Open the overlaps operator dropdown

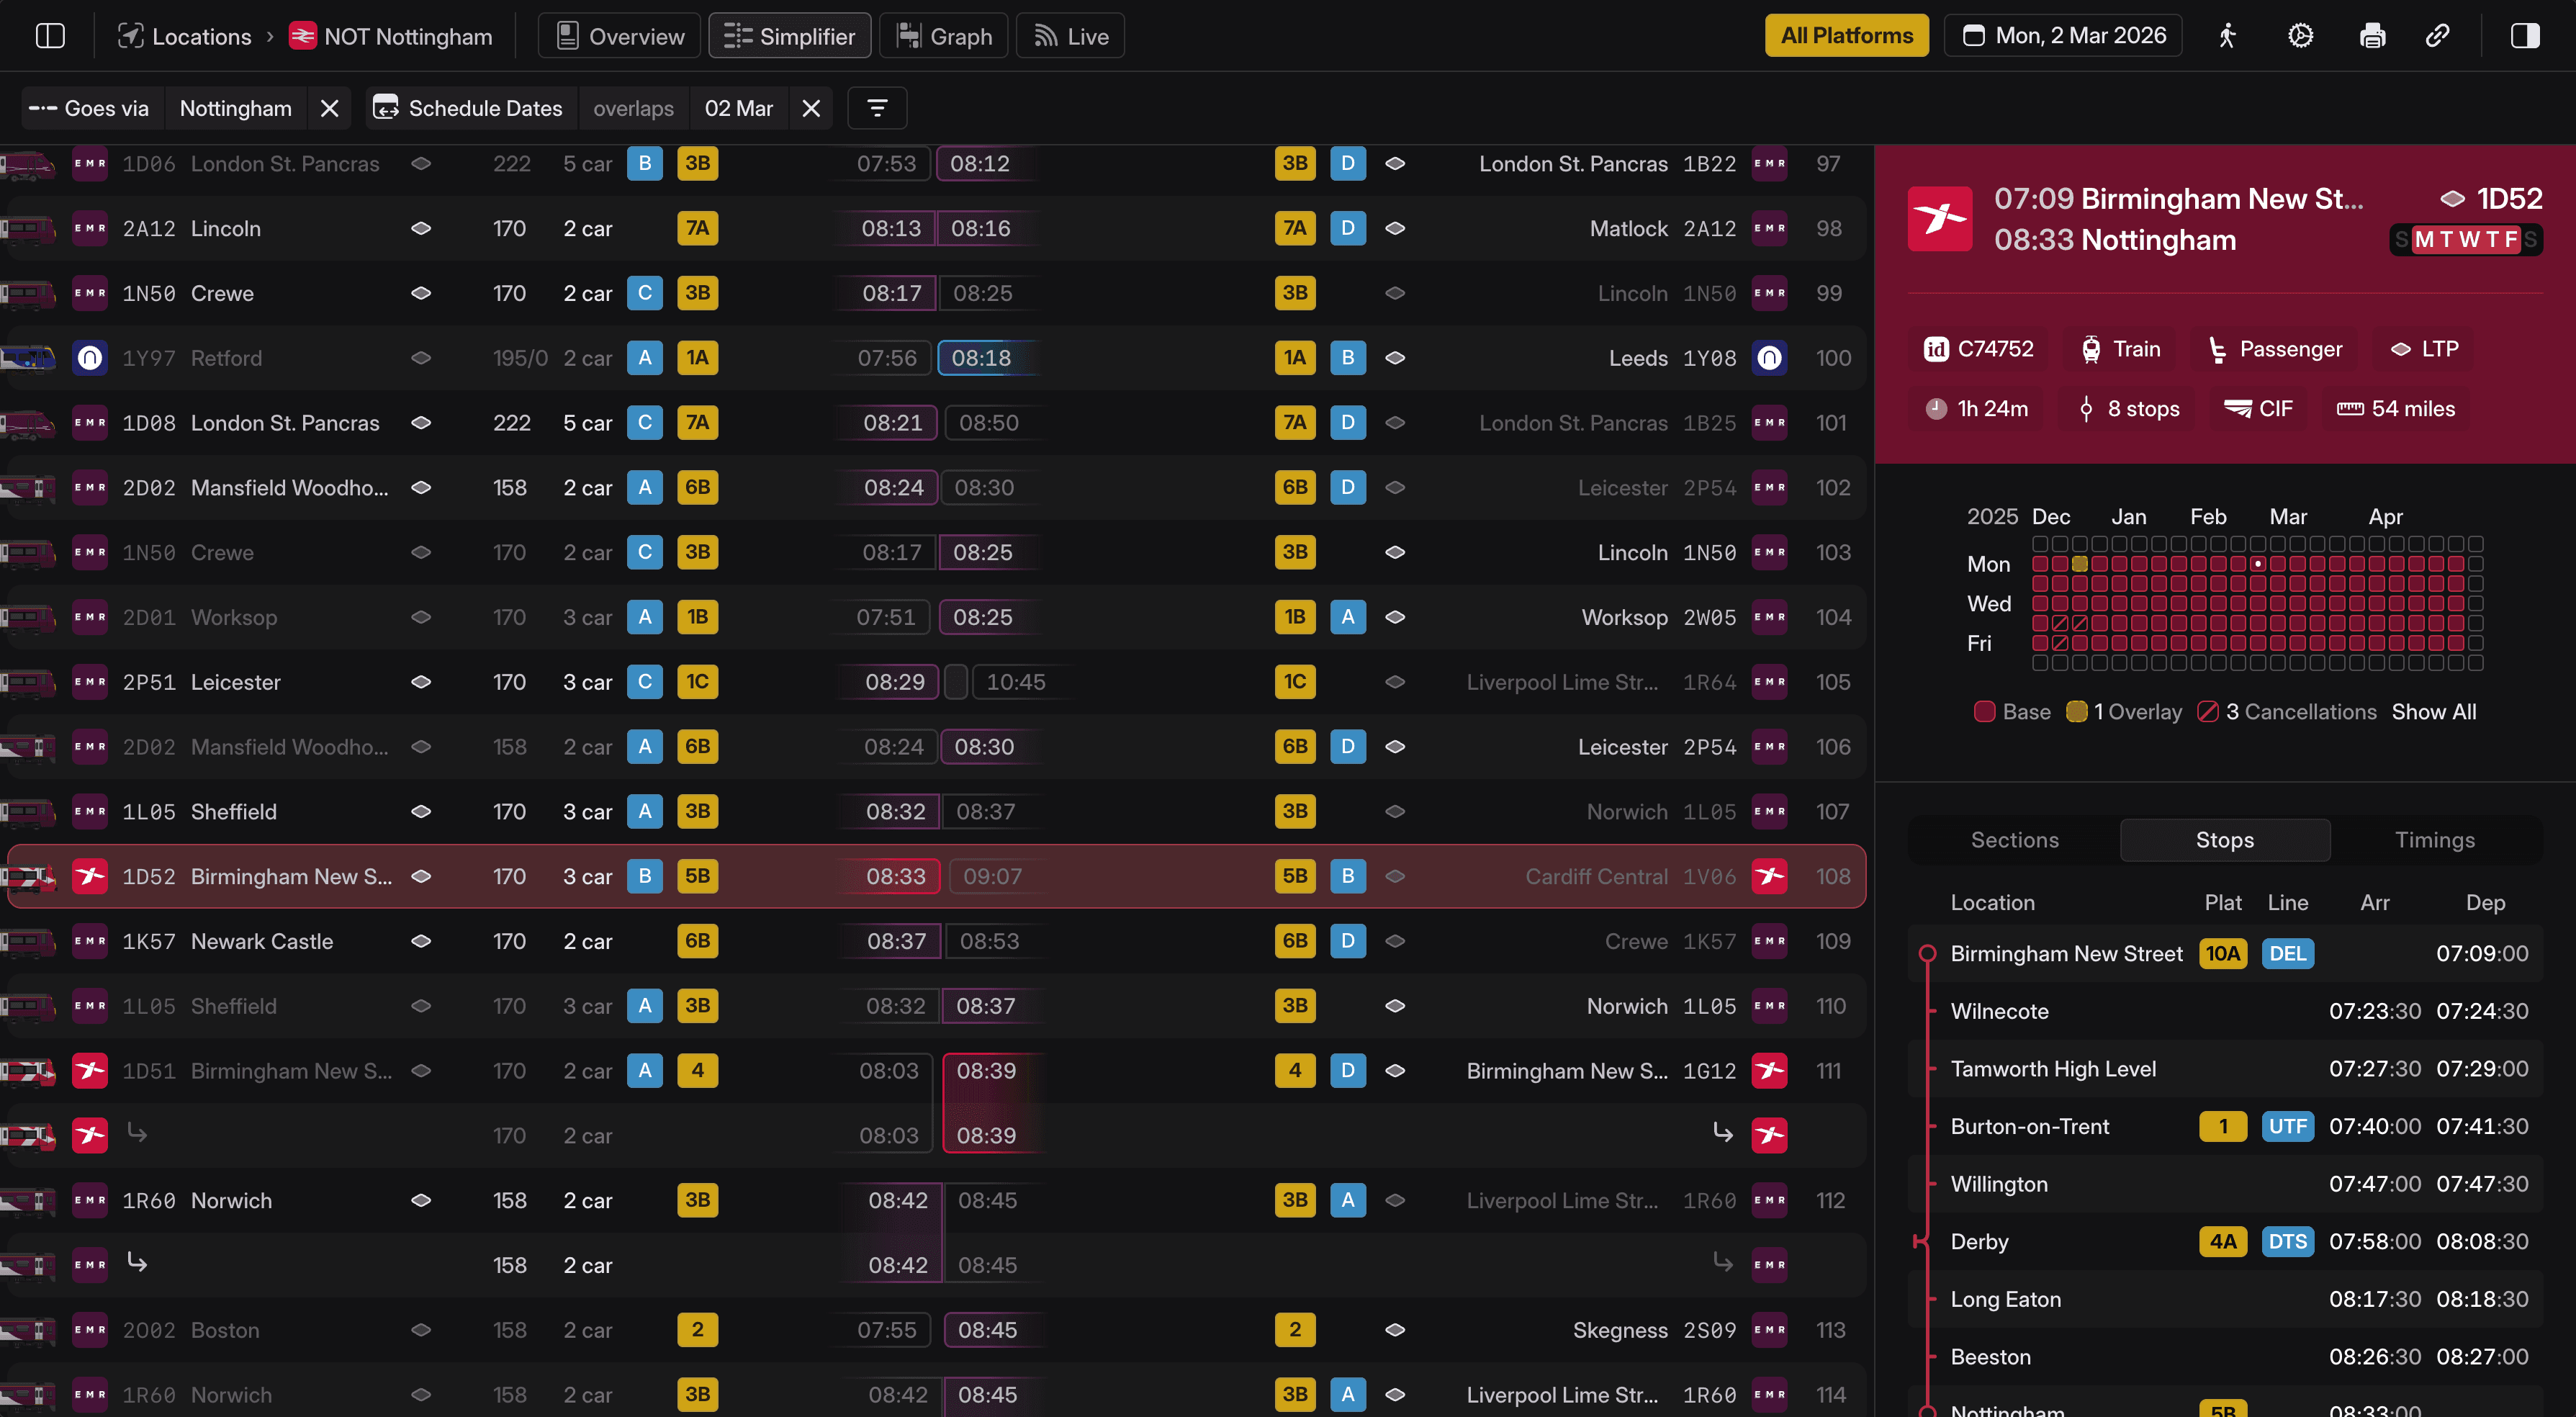click(633, 108)
